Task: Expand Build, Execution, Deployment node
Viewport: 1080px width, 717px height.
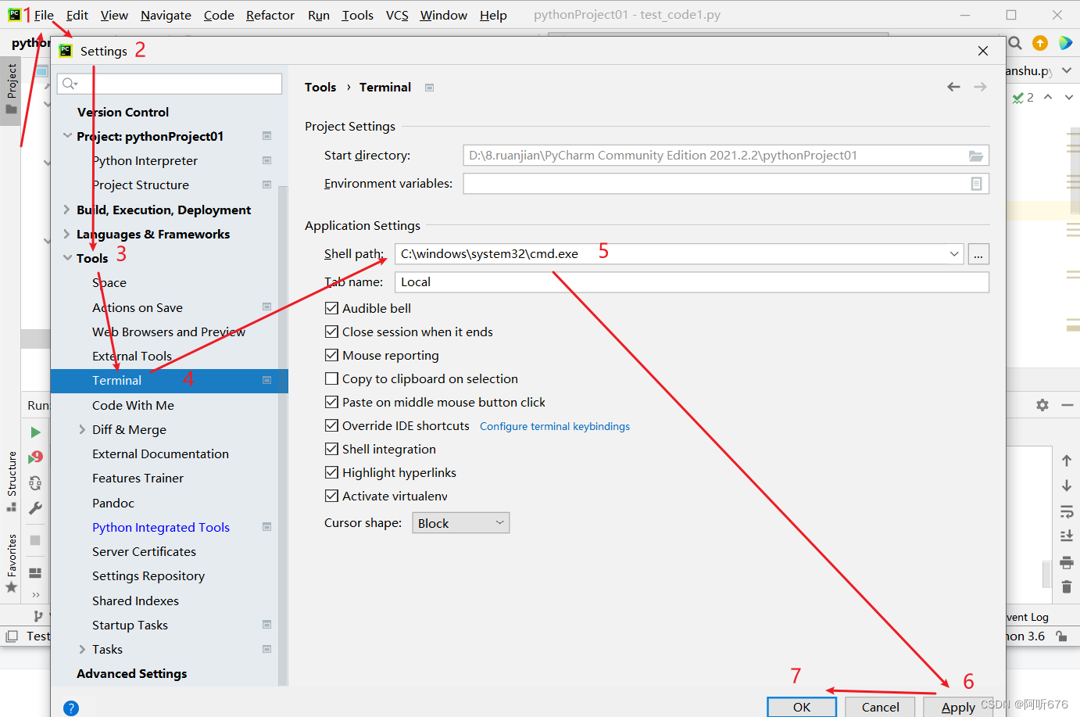Action: (67, 210)
